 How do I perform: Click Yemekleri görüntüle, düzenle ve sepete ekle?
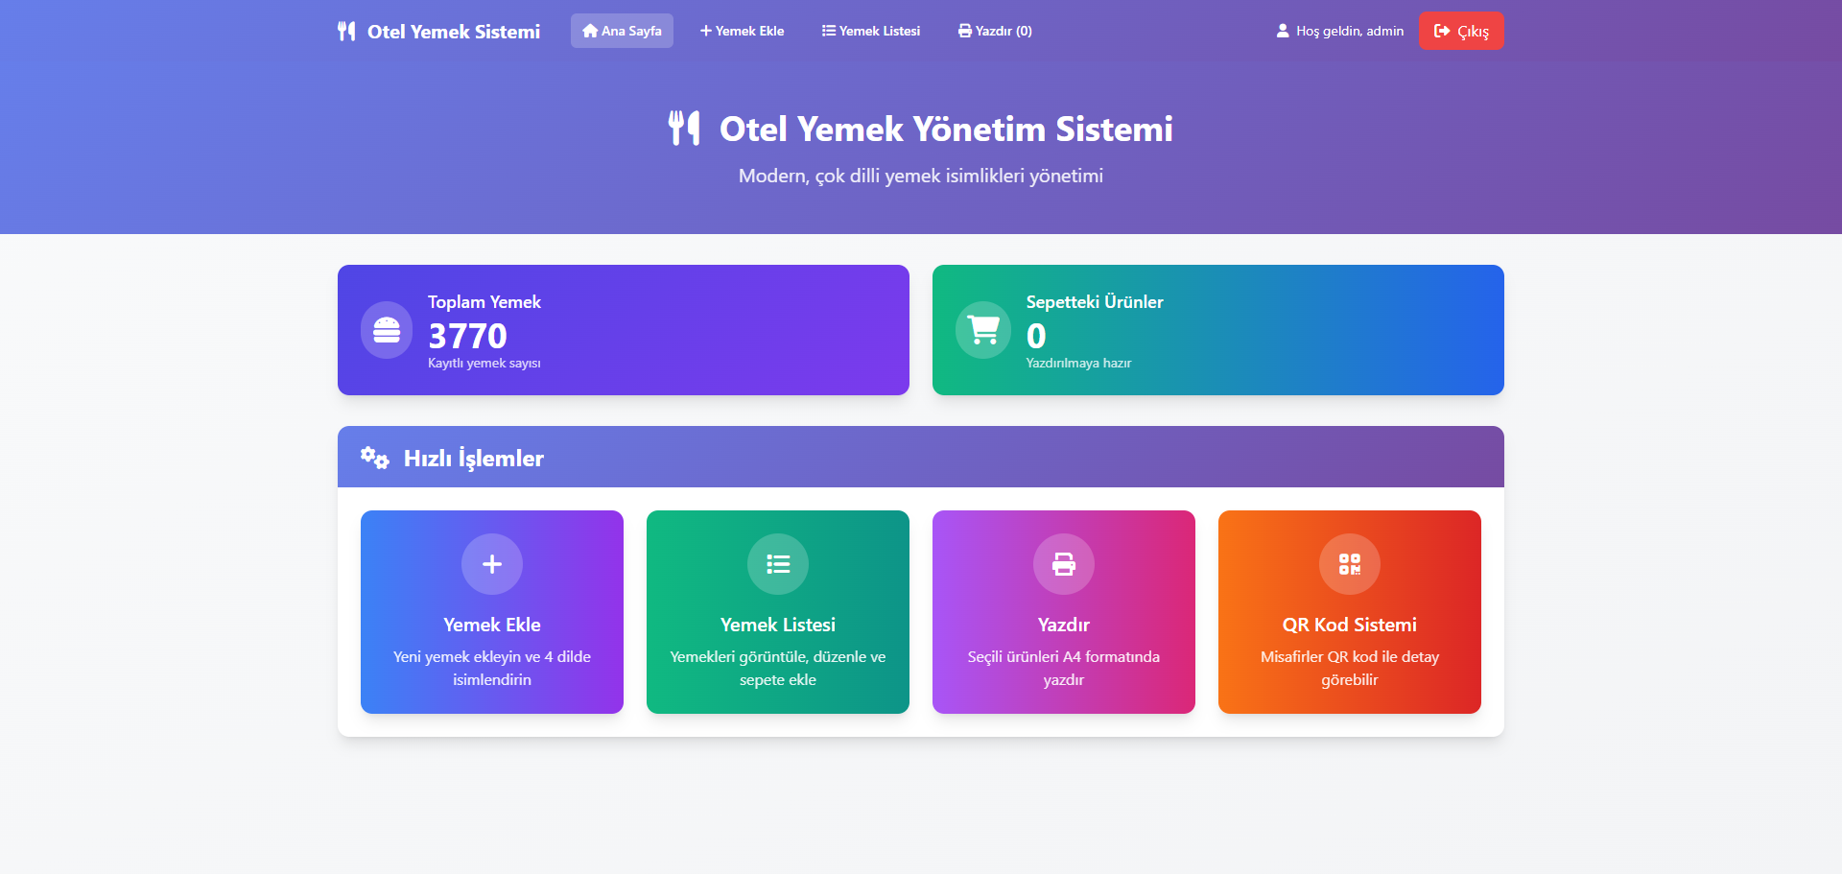pyautogui.click(x=778, y=668)
